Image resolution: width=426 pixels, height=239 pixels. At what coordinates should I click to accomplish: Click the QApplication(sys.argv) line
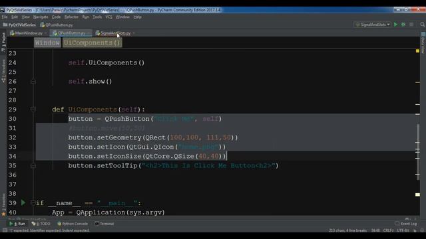tap(108, 212)
